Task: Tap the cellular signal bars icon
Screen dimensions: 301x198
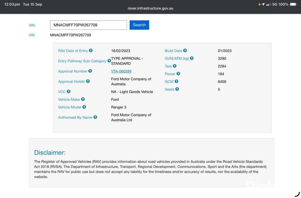Action: click(x=268, y=4)
